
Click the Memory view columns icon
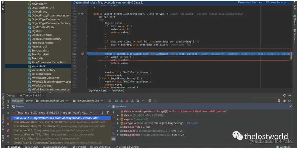tap(284, 101)
